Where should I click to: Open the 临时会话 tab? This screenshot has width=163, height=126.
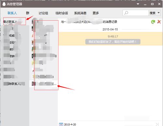(62, 13)
